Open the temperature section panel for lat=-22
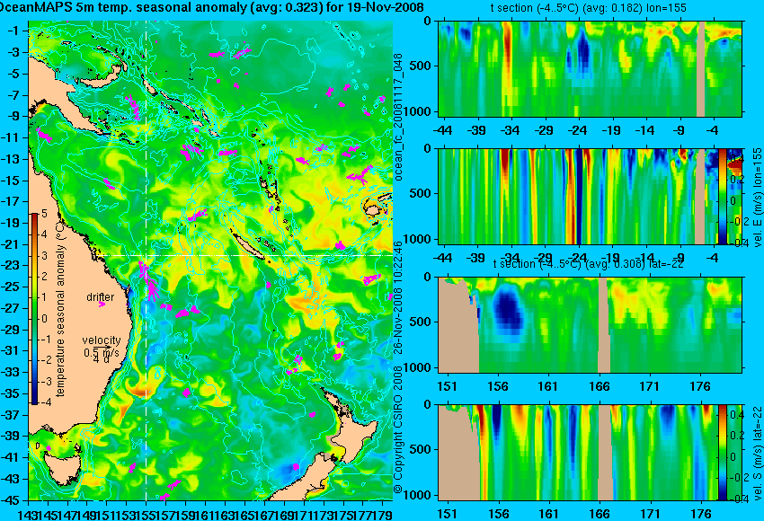The image size is (764, 521). 590,325
